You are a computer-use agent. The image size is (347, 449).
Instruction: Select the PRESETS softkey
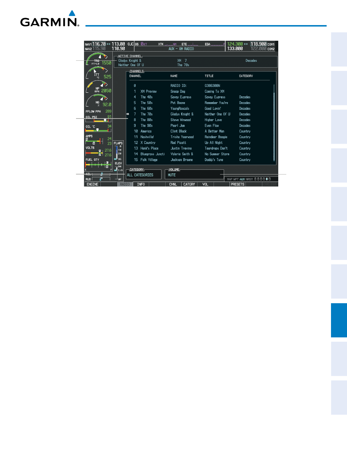tap(238, 184)
